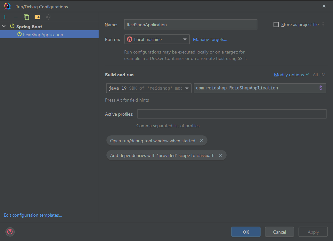Click the Manage targets link
Viewport: 333px width, 241px height.
(x=210, y=39)
